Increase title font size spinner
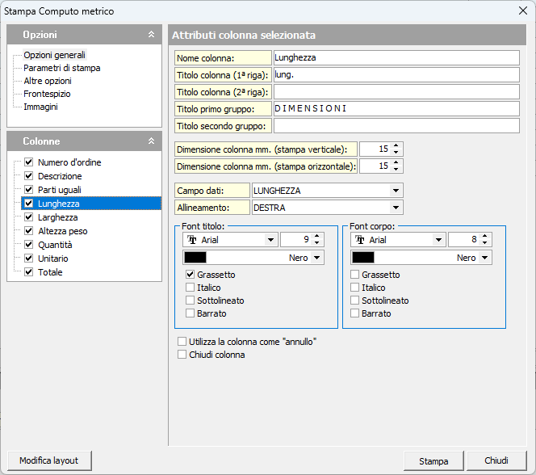 tap(316, 237)
